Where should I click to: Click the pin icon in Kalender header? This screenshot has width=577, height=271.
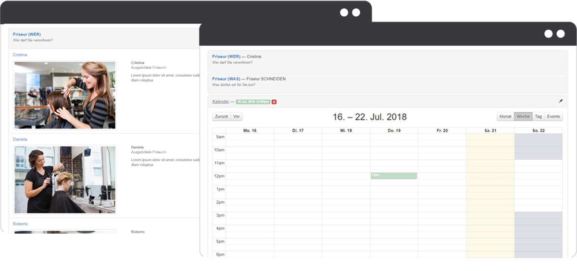click(561, 102)
